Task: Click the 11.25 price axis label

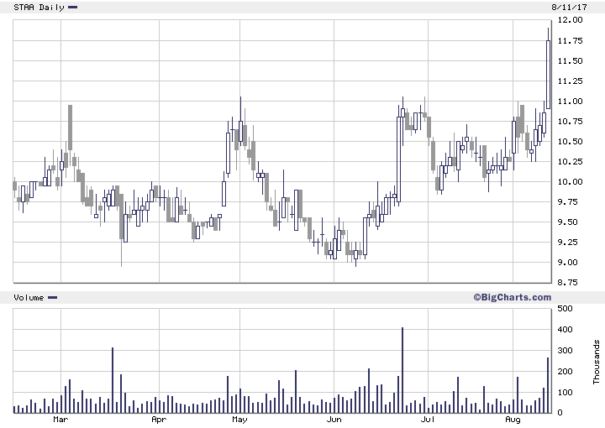Action: pos(571,81)
